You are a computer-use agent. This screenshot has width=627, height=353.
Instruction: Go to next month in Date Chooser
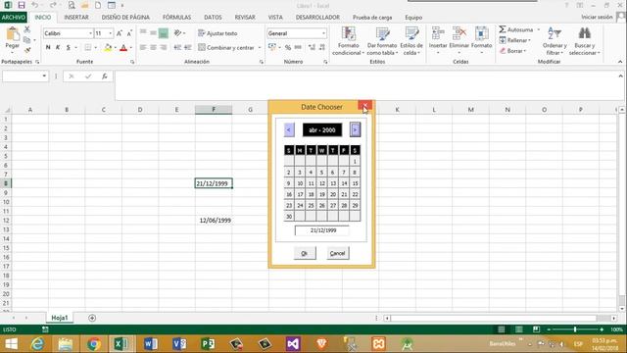(355, 129)
